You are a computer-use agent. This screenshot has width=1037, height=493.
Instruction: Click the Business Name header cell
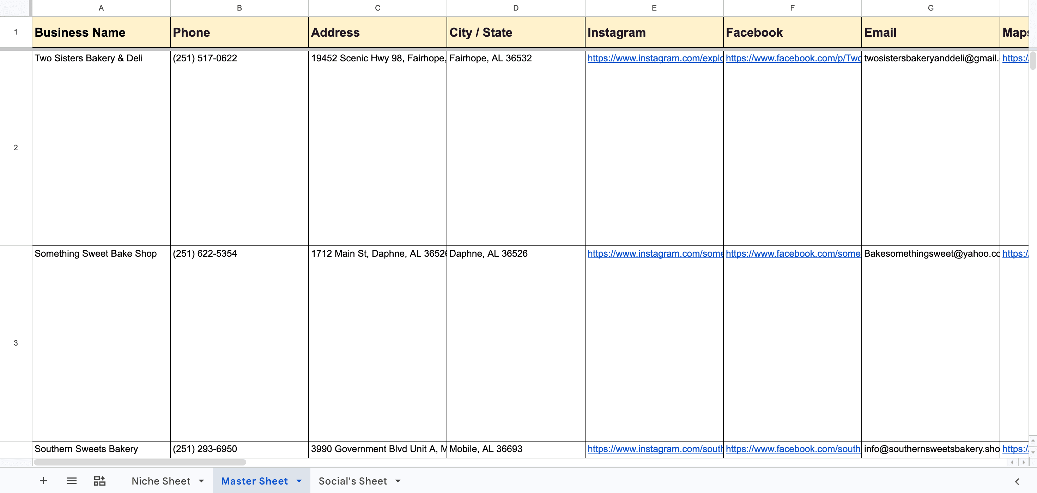tap(101, 32)
